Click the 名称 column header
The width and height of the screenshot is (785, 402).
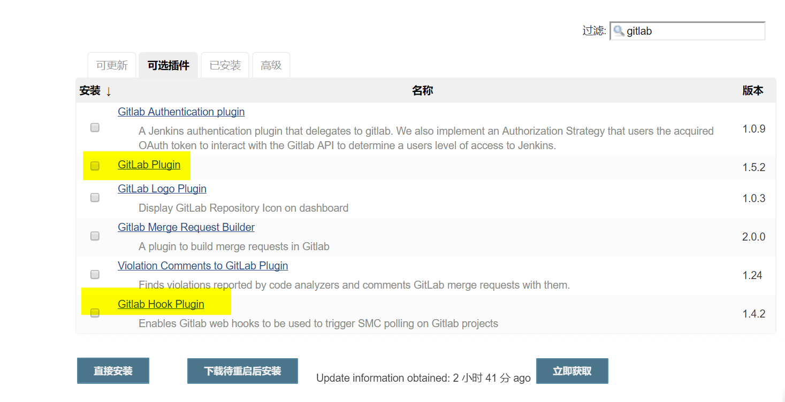point(422,91)
